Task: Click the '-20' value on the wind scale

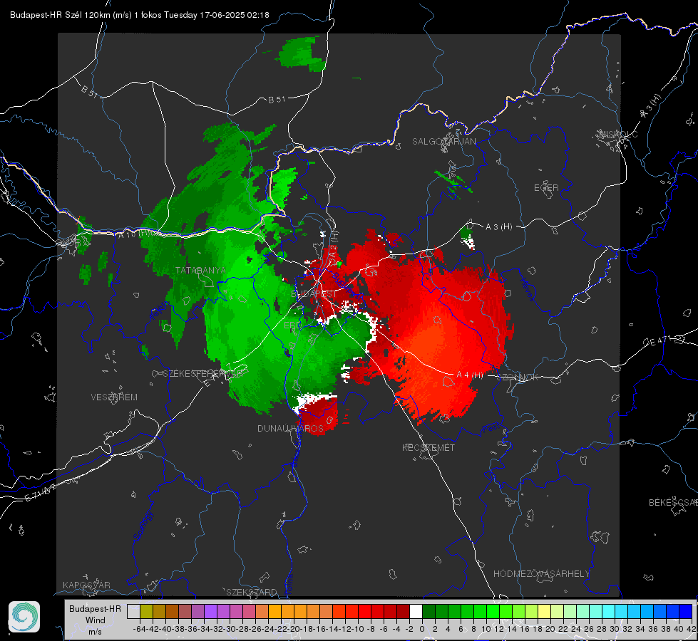Action: coord(294,629)
